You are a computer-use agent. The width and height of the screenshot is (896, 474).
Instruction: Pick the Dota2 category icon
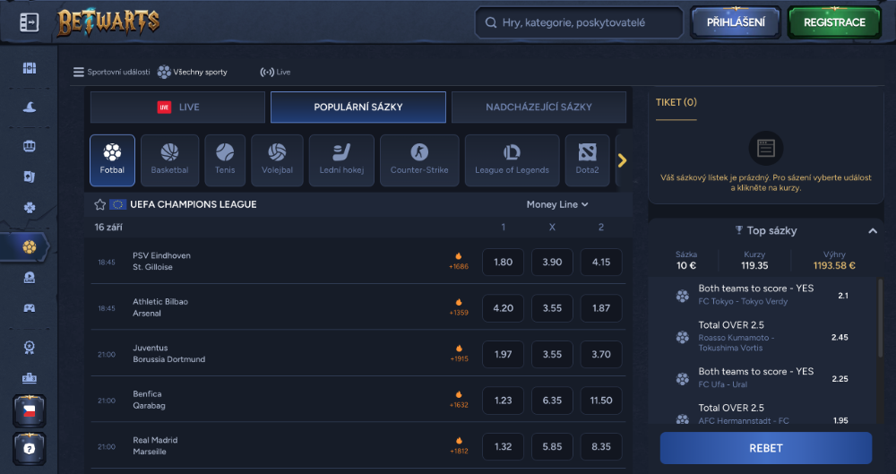coord(587,159)
